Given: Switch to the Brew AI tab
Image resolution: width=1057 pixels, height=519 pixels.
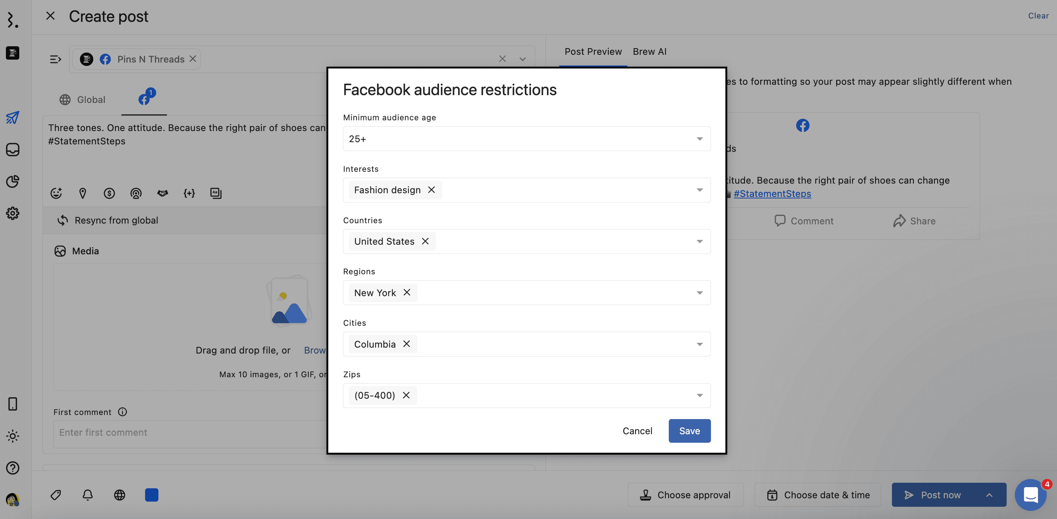Looking at the screenshot, I should coord(649,52).
